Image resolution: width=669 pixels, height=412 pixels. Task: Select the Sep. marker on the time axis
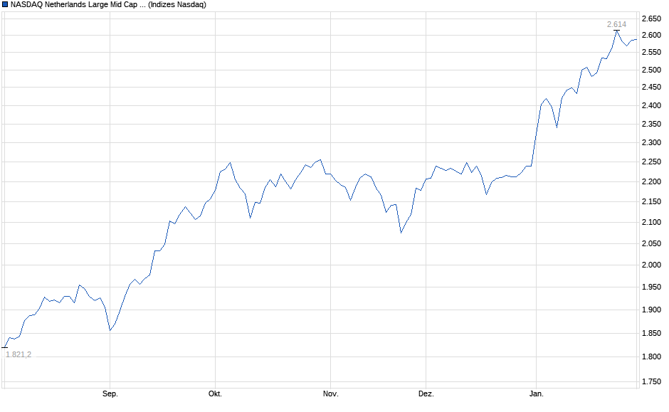coord(110,393)
